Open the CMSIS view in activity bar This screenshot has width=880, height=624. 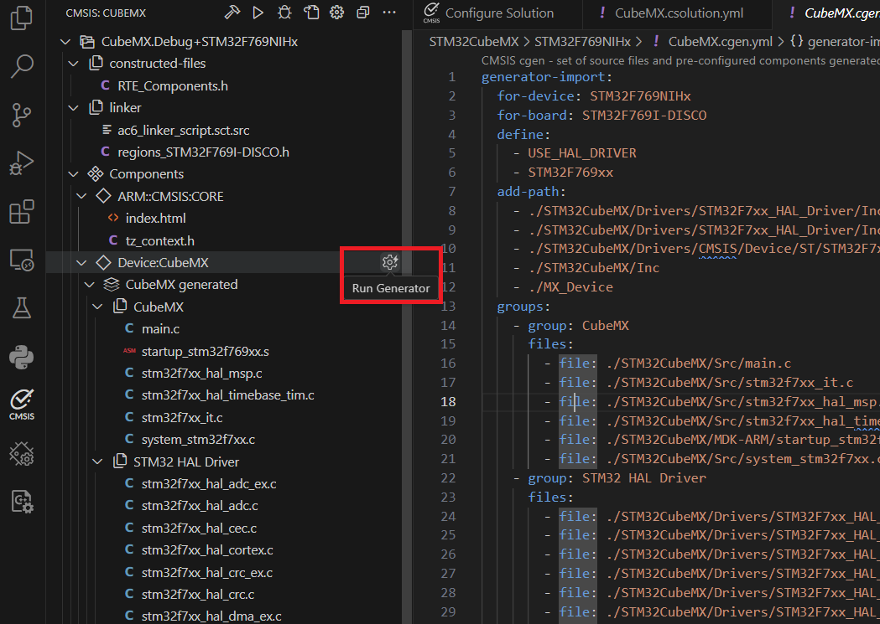(x=21, y=405)
